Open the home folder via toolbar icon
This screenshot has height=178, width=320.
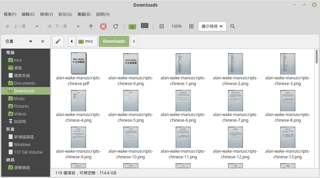[132, 26]
